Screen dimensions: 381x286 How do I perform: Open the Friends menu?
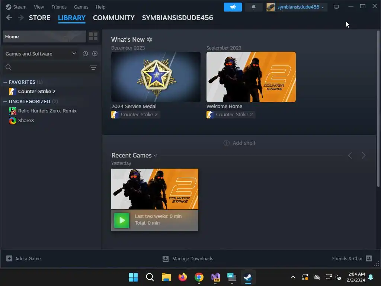point(59,7)
